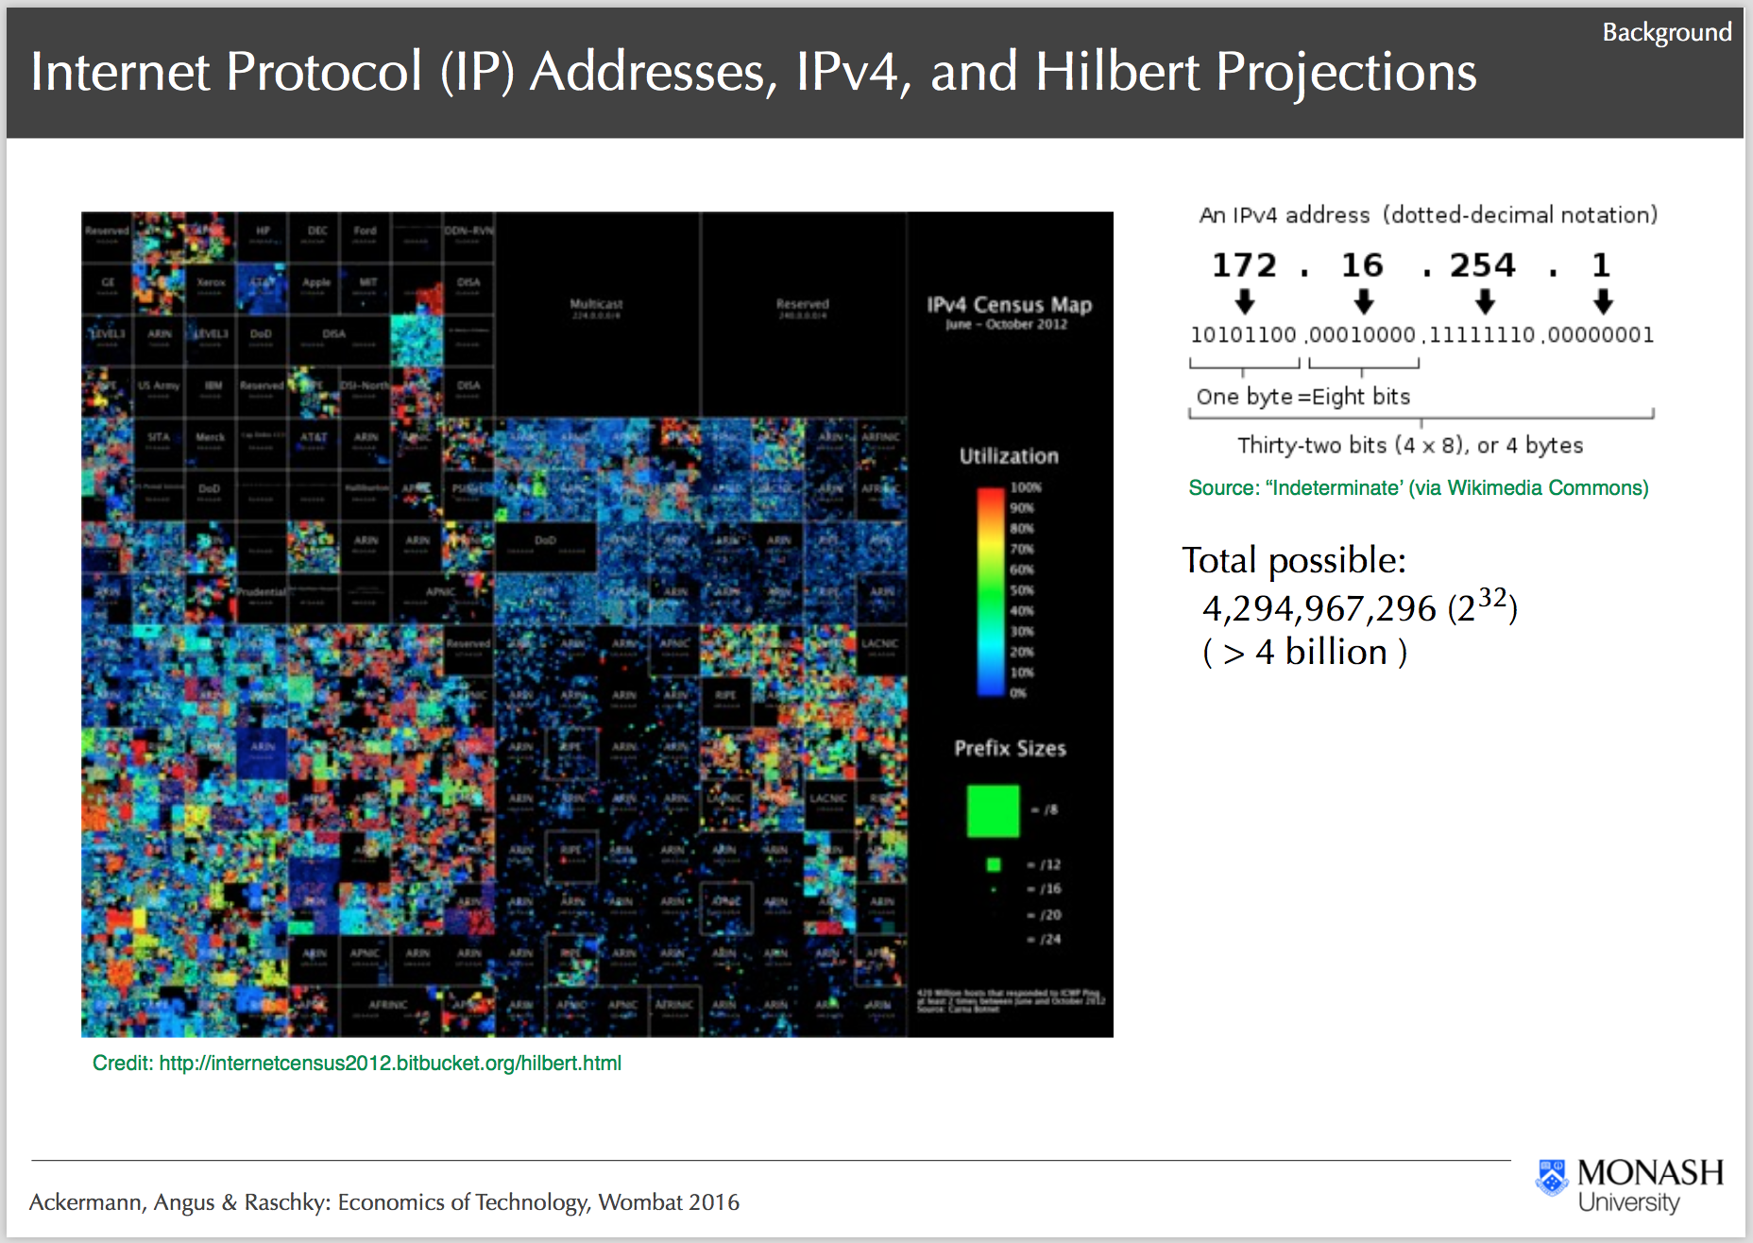Click the Background section label
This screenshot has width=1753, height=1243.
click(1666, 33)
